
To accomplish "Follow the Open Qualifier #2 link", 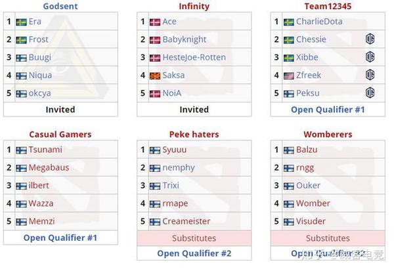I will pyautogui.click(x=194, y=253).
